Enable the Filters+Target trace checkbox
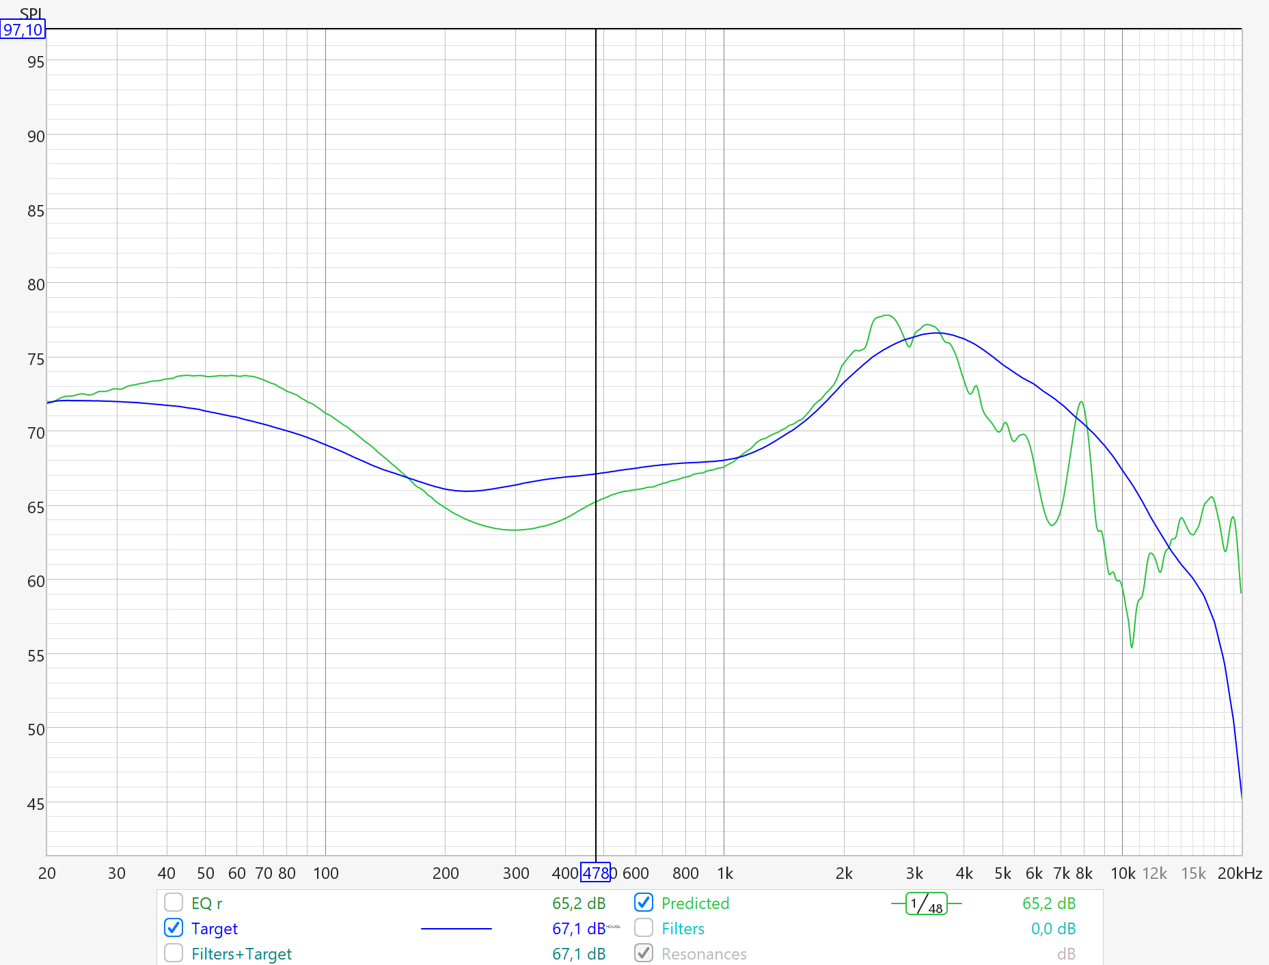The height and width of the screenshot is (965, 1269). tap(174, 953)
